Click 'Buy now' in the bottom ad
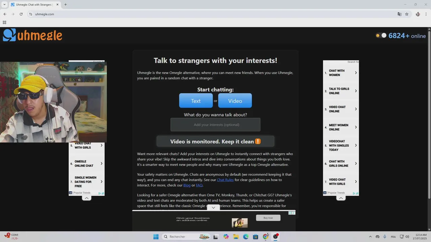The height and width of the screenshot is (242, 431). (x=268, y=218)
